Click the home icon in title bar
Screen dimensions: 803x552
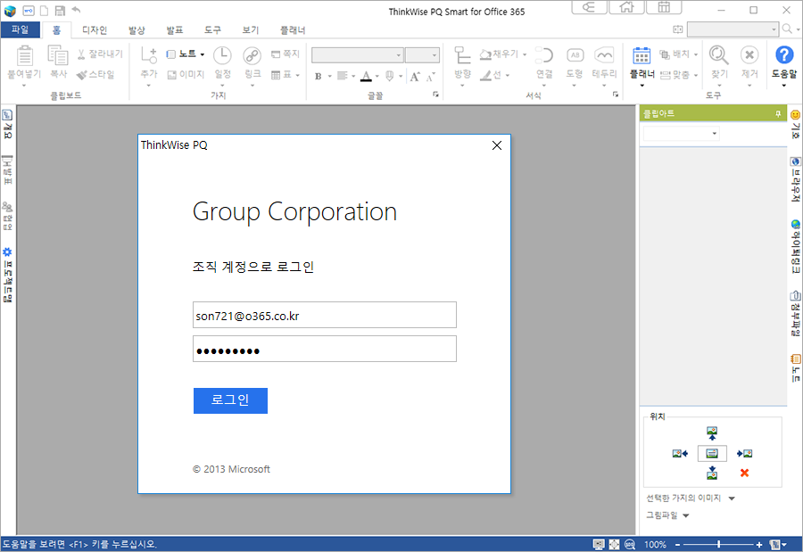(x=626, y=7)
